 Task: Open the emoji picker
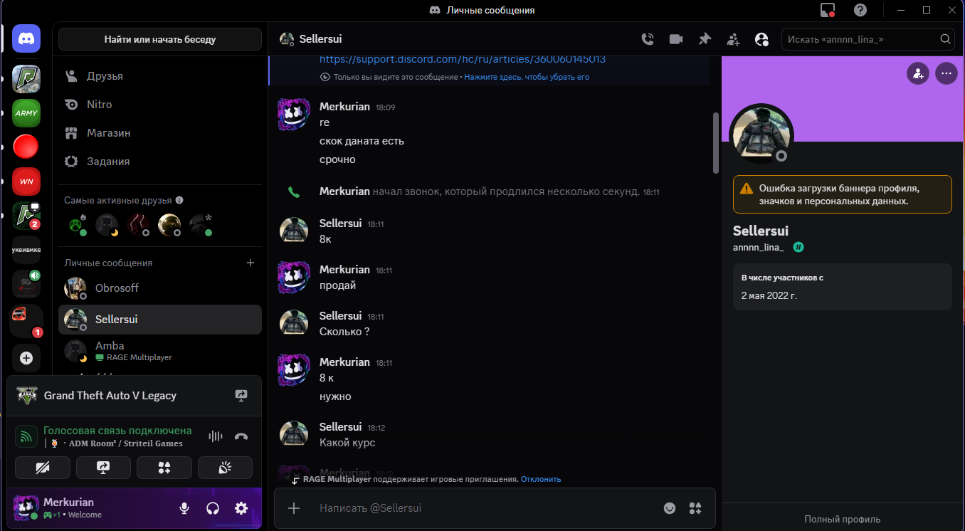670,508
